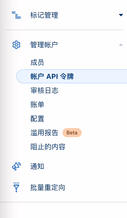The width and height of the screenshot is (127, 218).
Task: View 阻止的内容
Action: point(48,147)
